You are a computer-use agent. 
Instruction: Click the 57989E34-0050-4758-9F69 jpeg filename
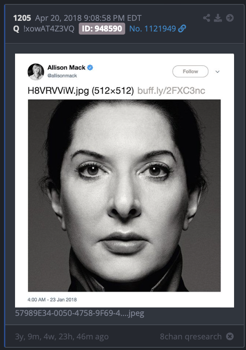tap(80, 313)
